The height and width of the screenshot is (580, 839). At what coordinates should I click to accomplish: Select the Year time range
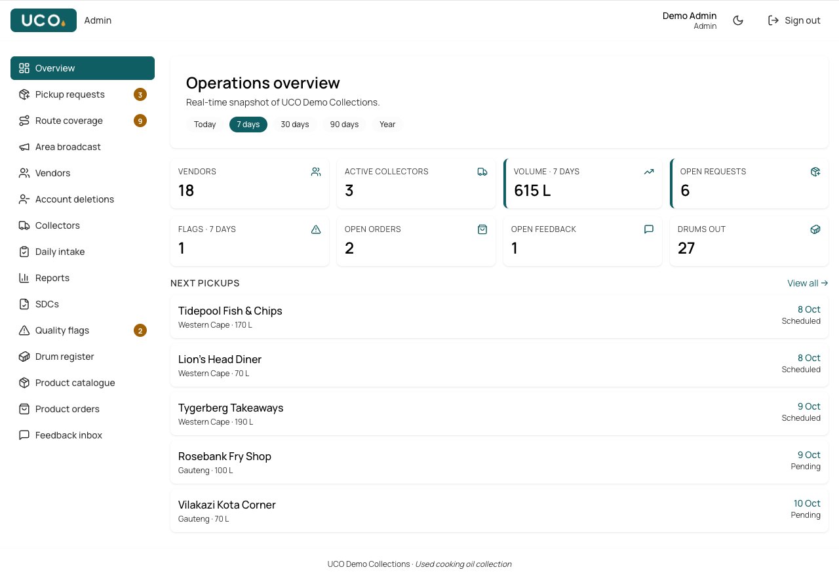387,125
